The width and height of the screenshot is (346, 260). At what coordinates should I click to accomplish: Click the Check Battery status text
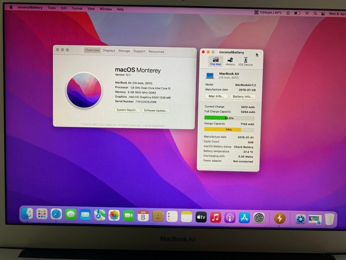click(244, 147)
